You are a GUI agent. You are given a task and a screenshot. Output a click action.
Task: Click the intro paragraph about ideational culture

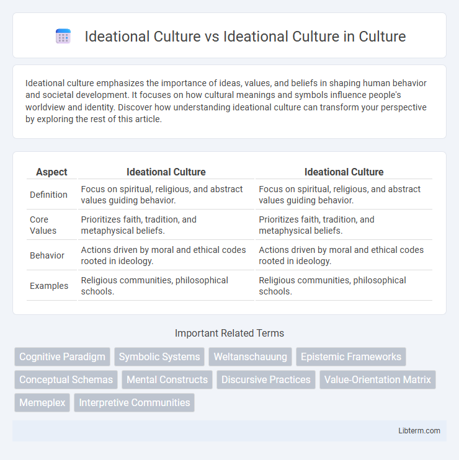tap(226, 101)
